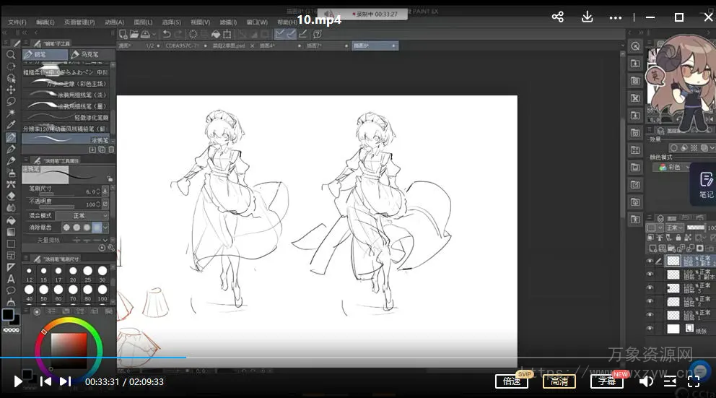Open the layer blend mode 正常 dropdown
This screenshot has width=716, height=398.
click(x=675, y=228)
